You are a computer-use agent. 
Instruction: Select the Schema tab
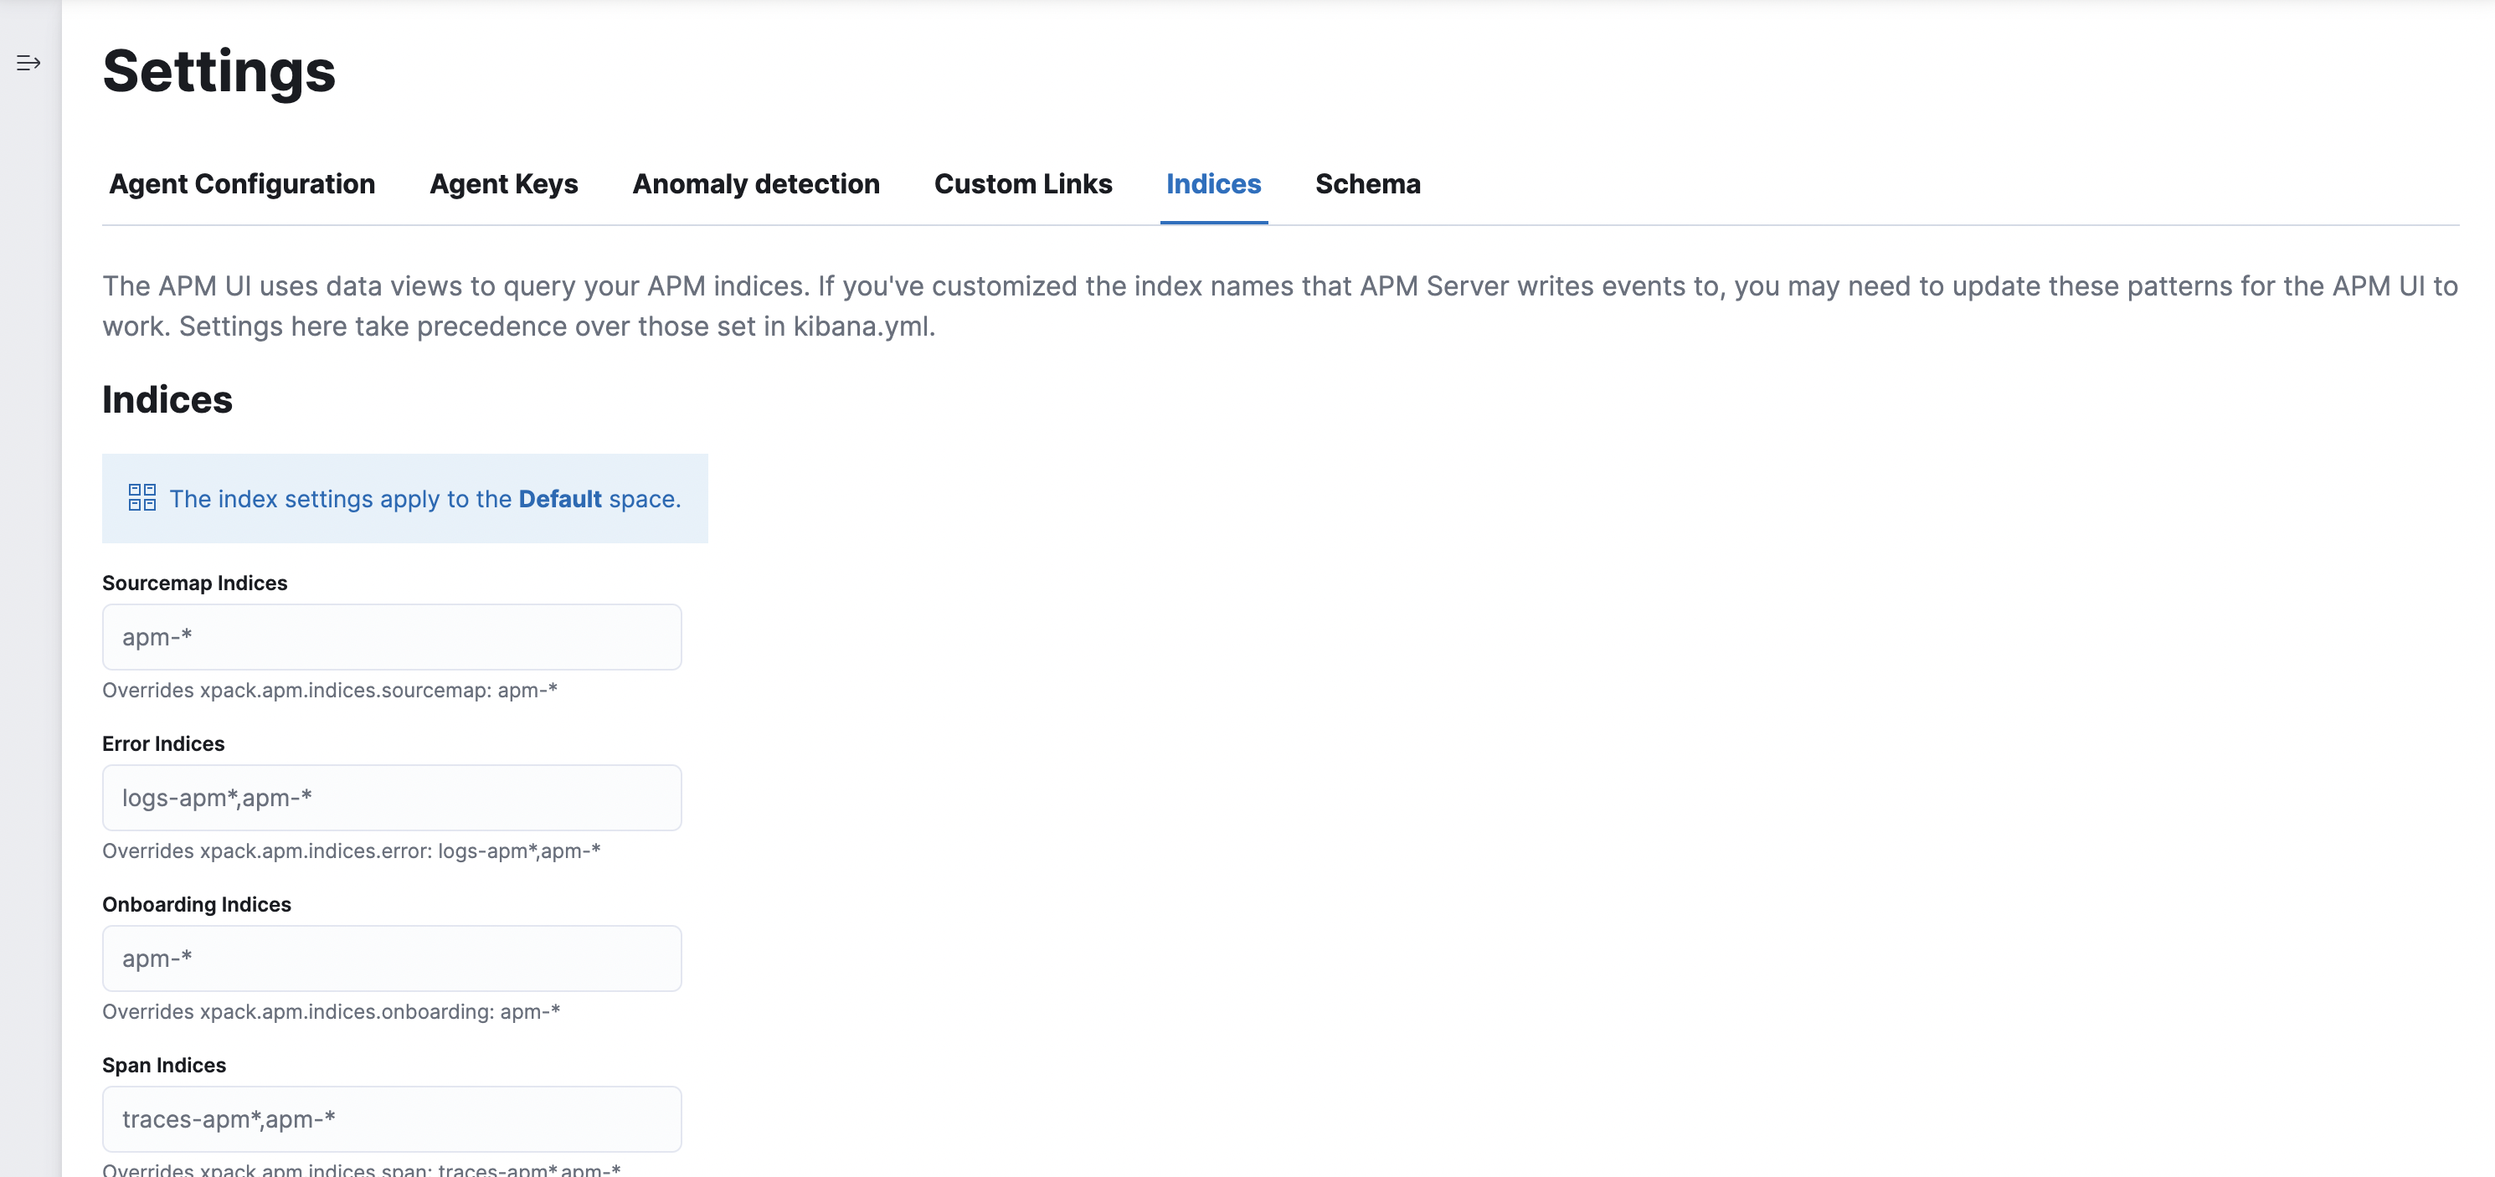point(1368,182)
